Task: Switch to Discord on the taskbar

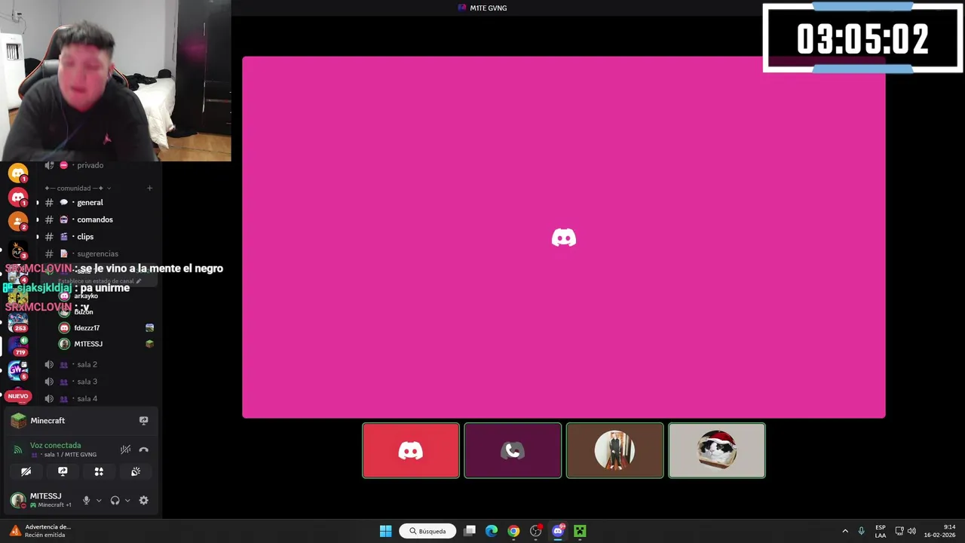Action: (x=558, y=531)
